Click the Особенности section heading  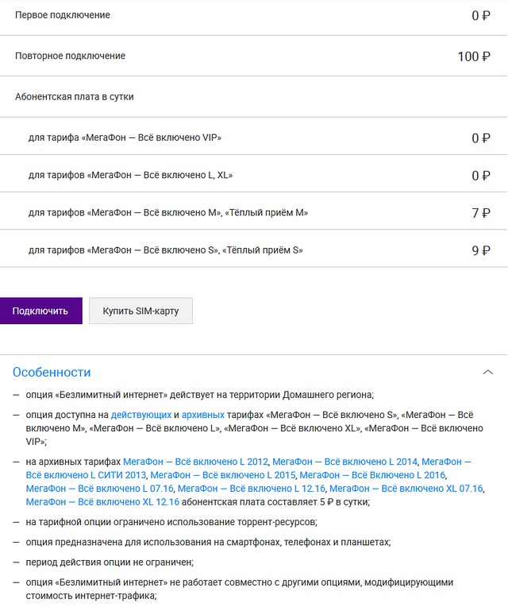click(x=52, y=372)
